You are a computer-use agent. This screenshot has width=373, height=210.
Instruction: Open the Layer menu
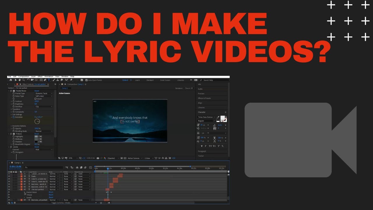(34, 76)
